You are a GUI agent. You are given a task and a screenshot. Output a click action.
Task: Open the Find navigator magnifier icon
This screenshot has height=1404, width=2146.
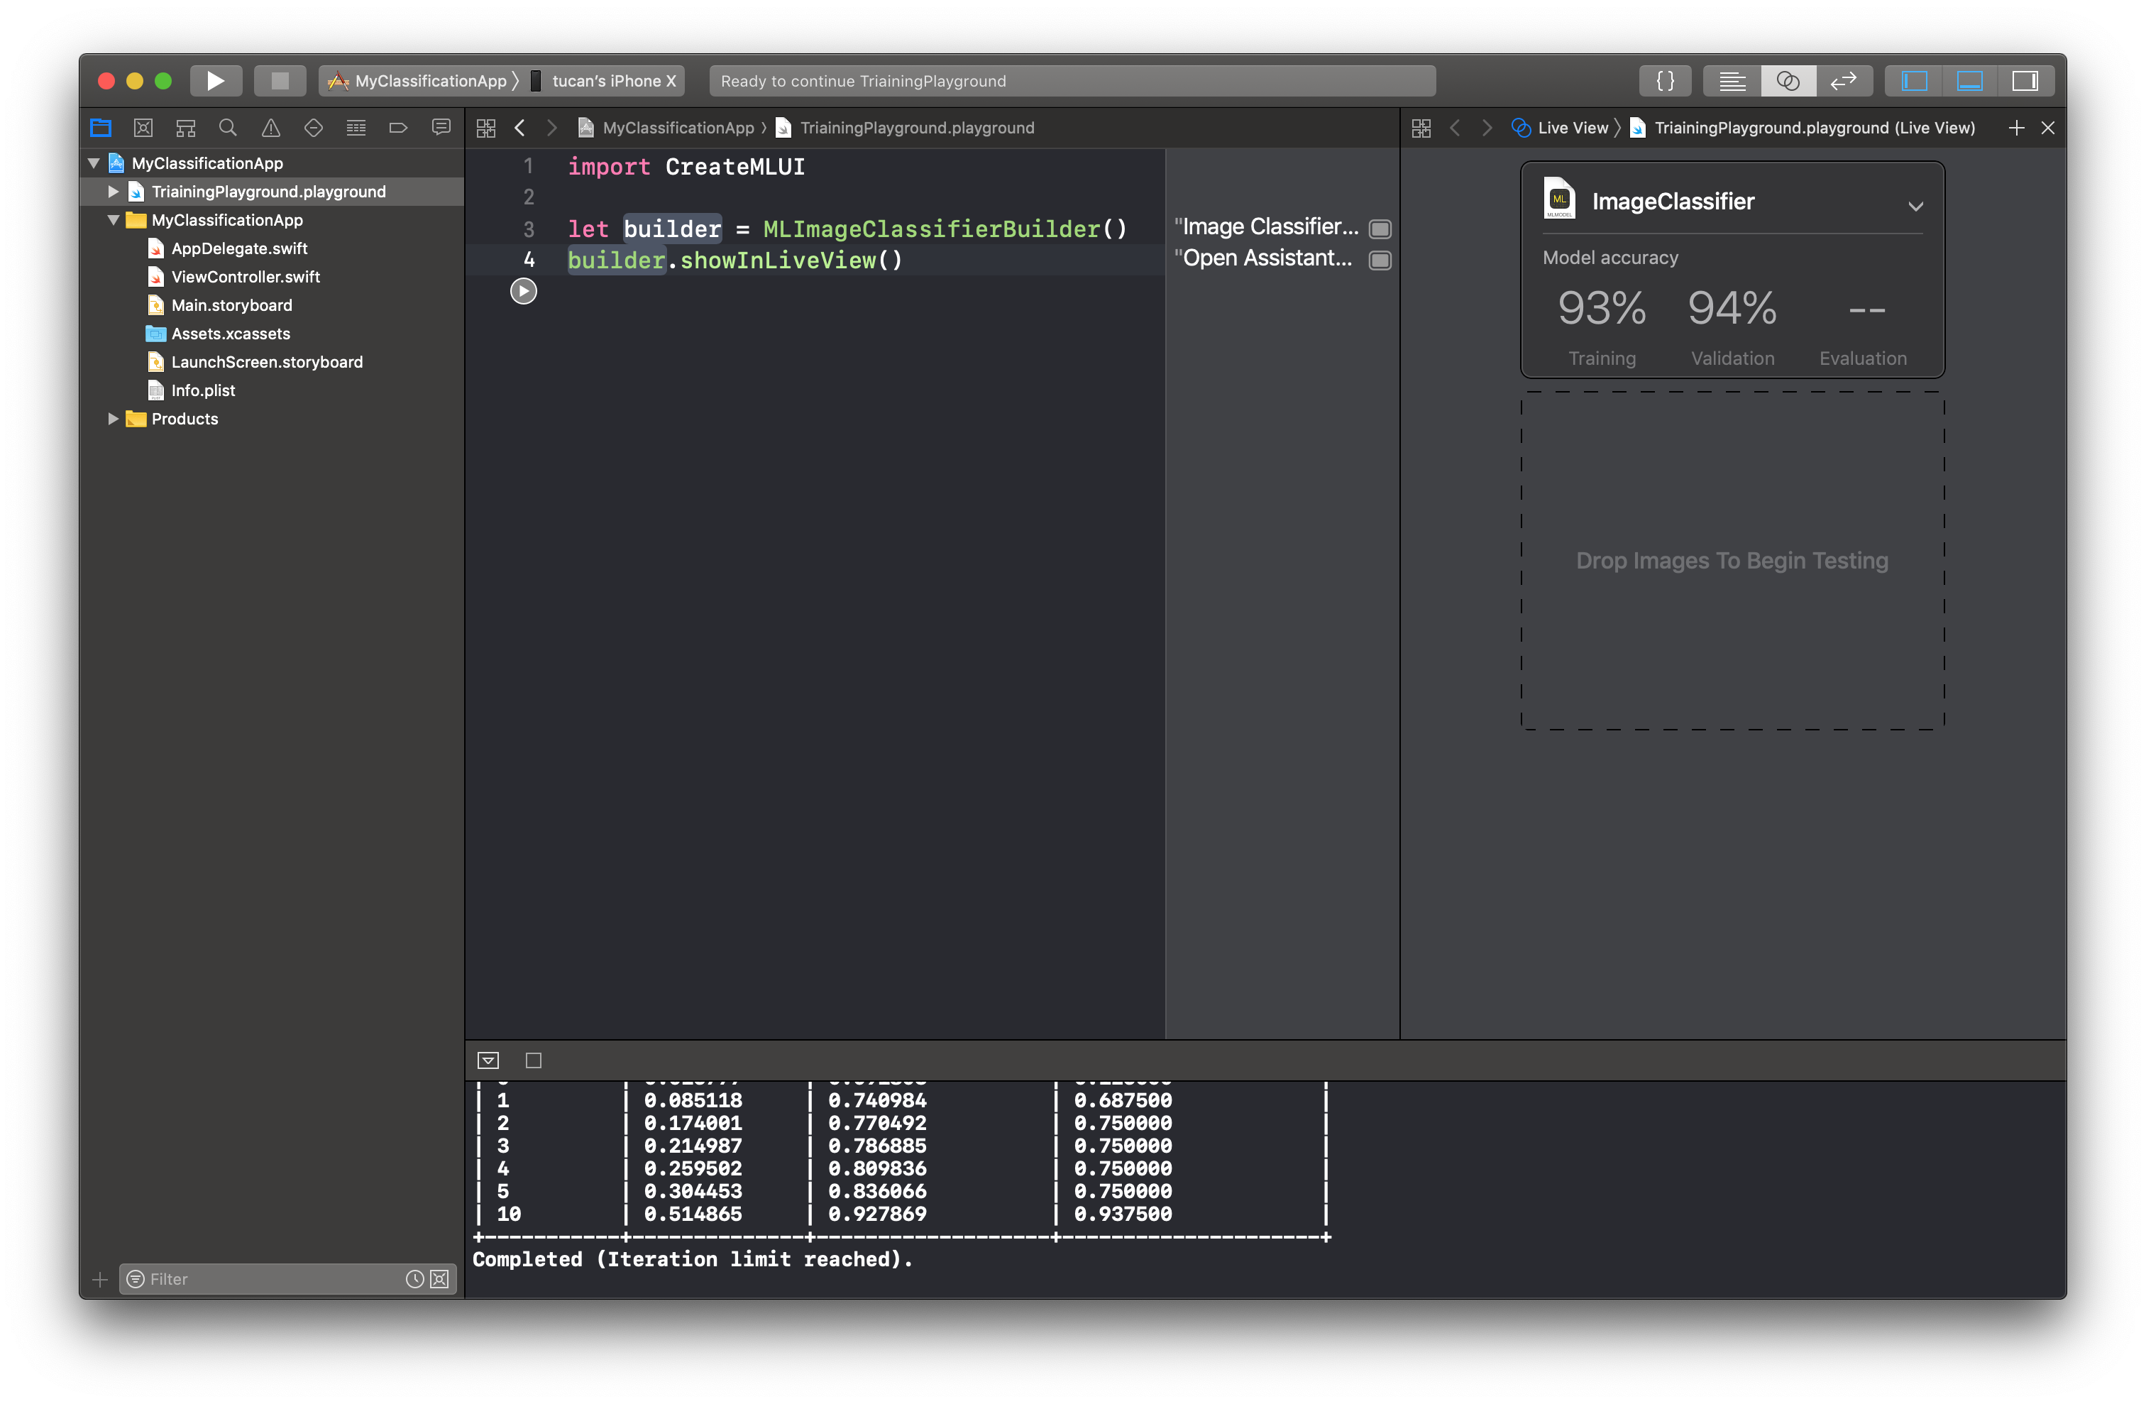coord(228,128)
